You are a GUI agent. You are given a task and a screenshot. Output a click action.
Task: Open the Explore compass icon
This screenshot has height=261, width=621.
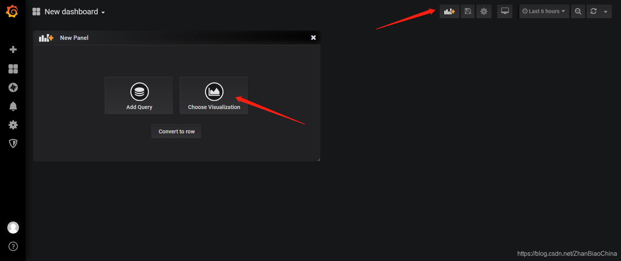[13, 87]
